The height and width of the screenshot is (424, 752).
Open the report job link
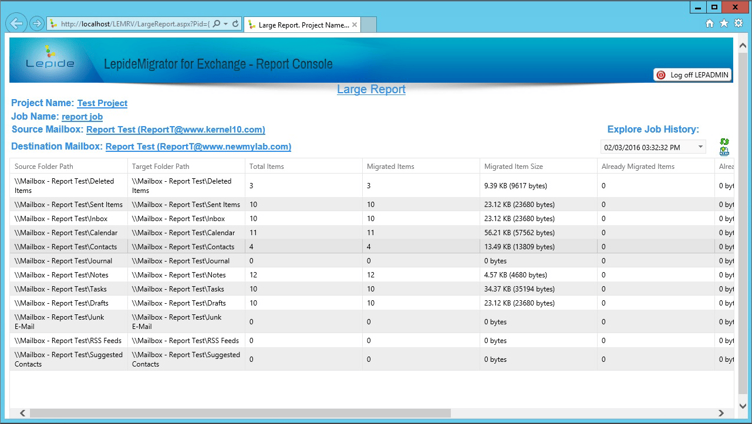click(82, 117)
